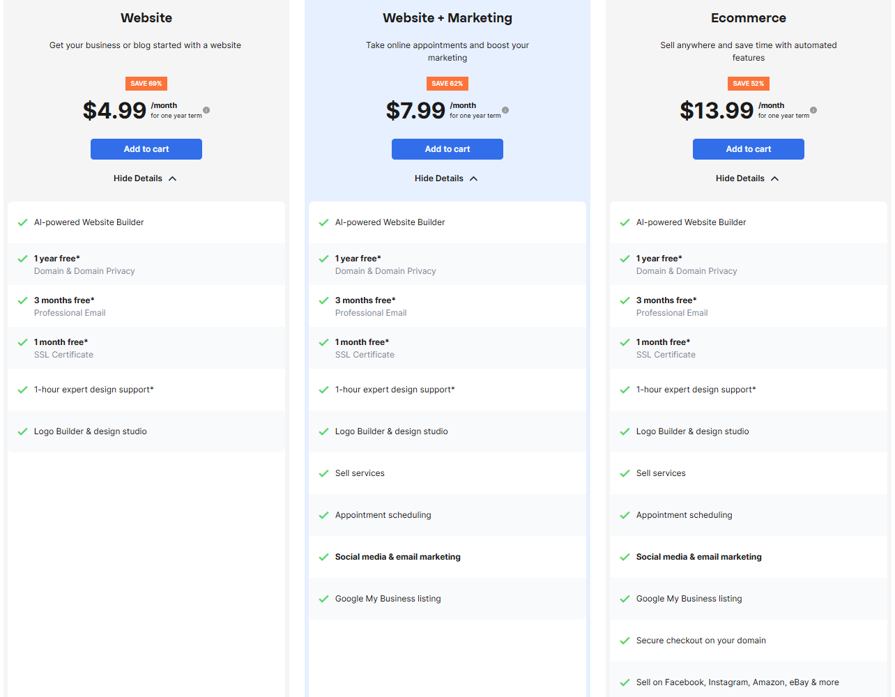Hide details of the Ecommerce plan

(x=747, y=178)
